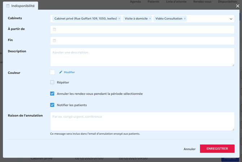Remove the Cabinet privé tag

point(120,18)
